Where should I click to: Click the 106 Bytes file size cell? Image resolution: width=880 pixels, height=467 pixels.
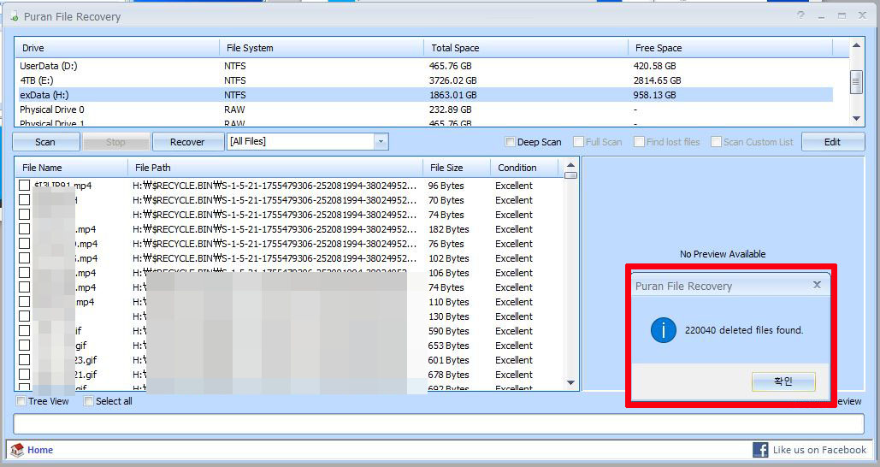pos(448,272)
